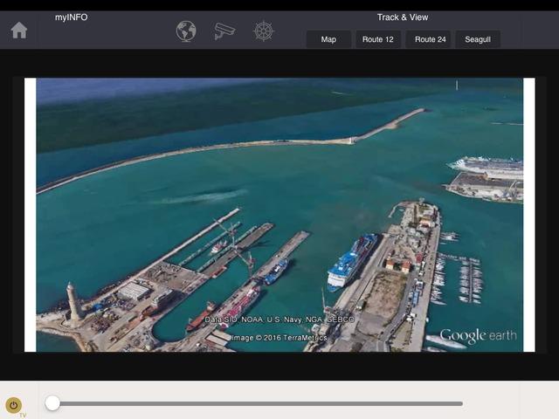Click the white cruise ship at upper right
The image size is (559, 419).
(x=486, y=163)
